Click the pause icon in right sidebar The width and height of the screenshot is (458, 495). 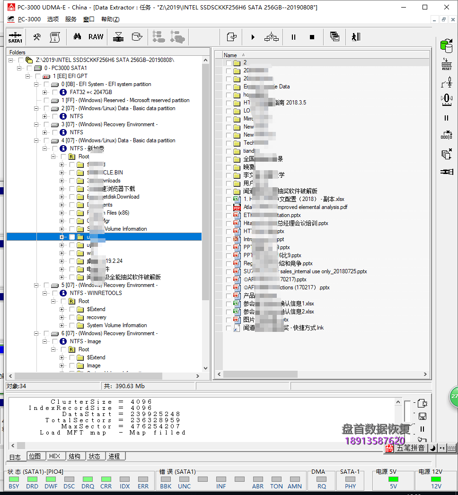coord(446,118)
